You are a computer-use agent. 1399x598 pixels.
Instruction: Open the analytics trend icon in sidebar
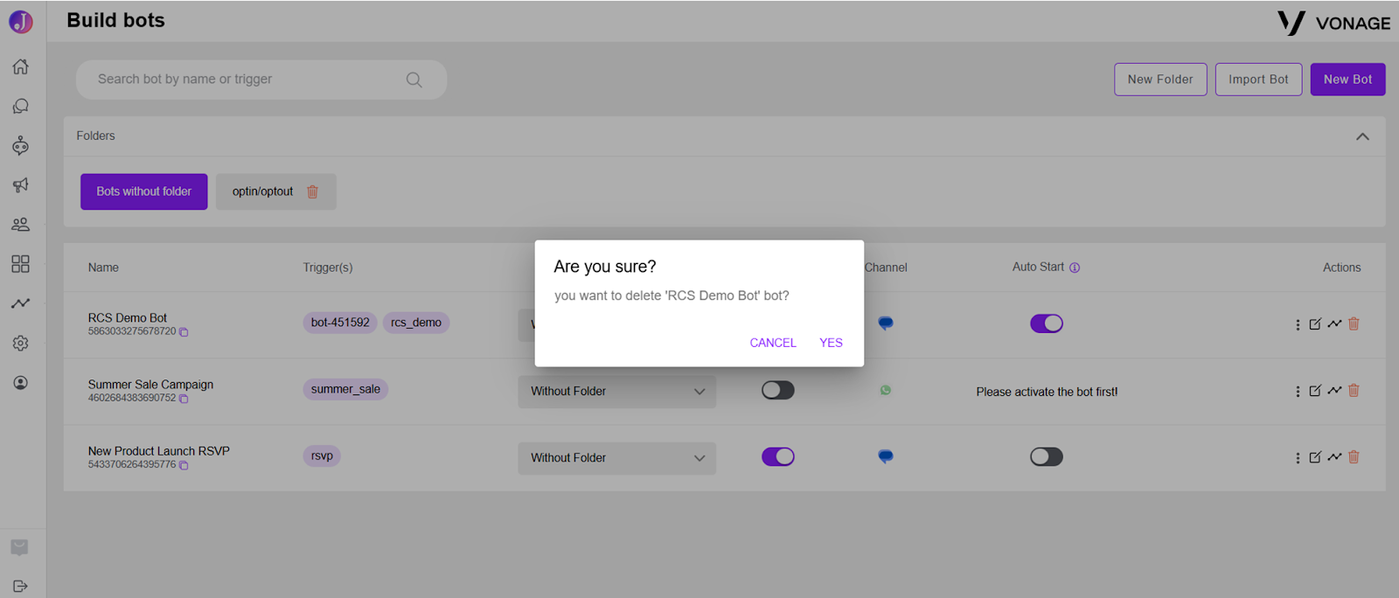20,303
